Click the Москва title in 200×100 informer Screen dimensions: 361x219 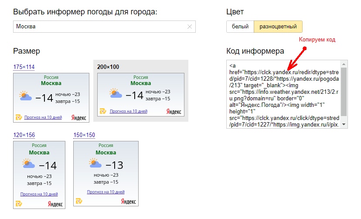click(x=141, y=83)
